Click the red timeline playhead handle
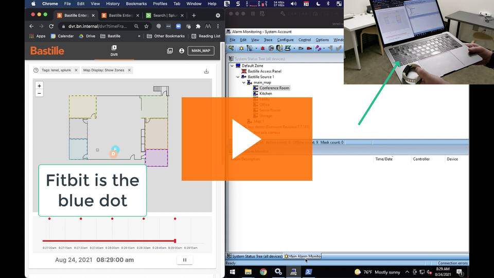Viewport: 494px width, 278px height. click(175, 241)
